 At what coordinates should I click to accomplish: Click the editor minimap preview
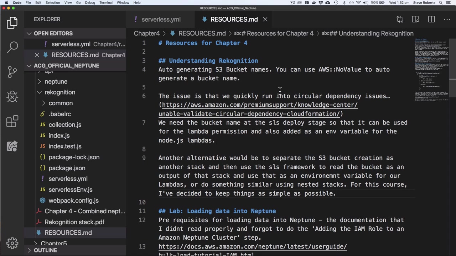coord(431,69)
